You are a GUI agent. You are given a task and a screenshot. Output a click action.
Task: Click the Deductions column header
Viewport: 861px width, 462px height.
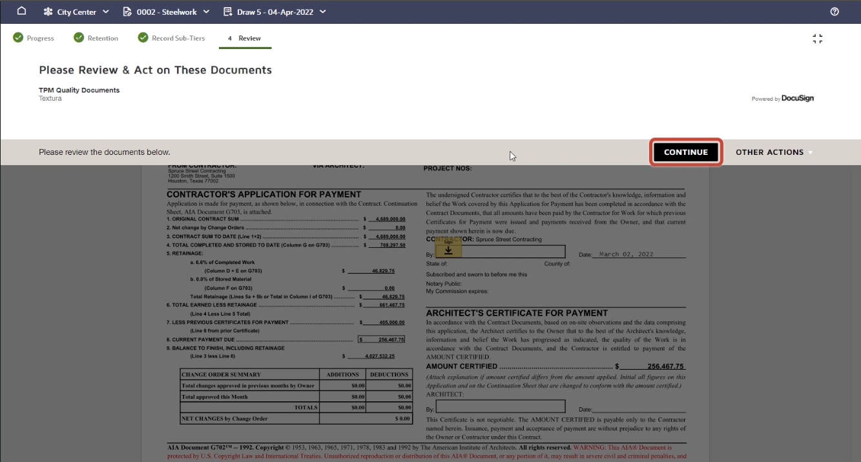[x=389, y=374]
